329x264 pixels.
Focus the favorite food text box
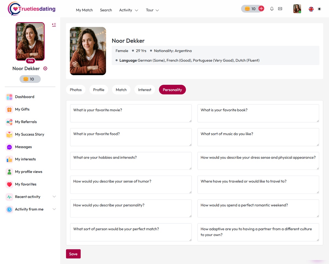(131, 137)
